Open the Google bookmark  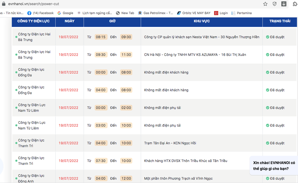coord(65,13)
